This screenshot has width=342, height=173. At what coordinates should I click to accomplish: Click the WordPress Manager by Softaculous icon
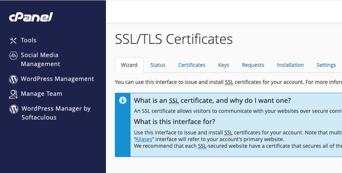click(14, 109)
